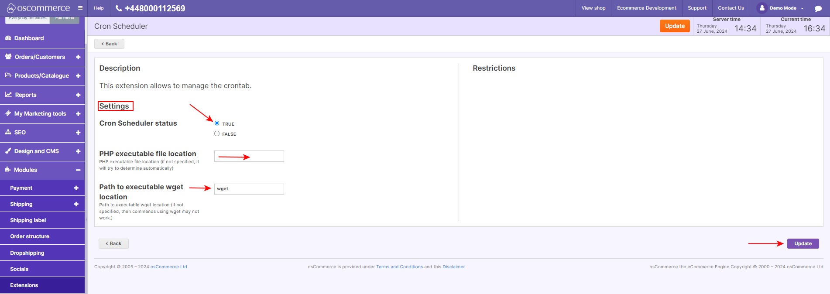Click the Settings heading
Viewport: 830px width, 294px height.
coord(114,106)
